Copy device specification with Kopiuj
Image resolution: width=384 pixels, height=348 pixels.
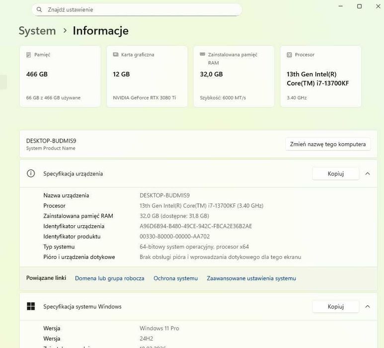pyautogui.click(x=336, y=174)
